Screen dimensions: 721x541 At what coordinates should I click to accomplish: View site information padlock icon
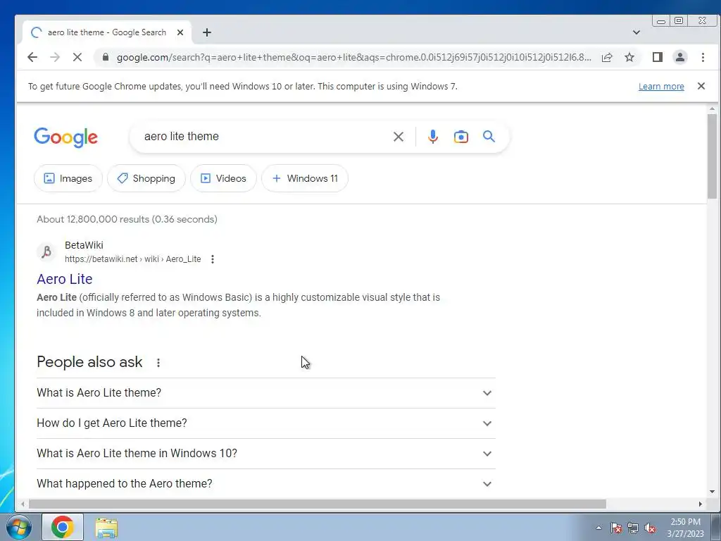point(106,57)
